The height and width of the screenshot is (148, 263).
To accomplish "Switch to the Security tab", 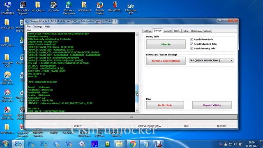I will point(168,31).
